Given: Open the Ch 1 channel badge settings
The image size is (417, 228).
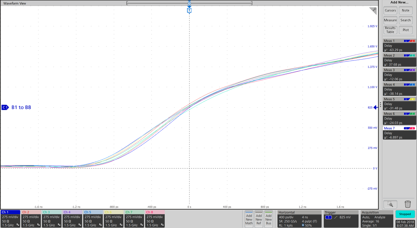Looking at the screenshot, I should (10, 219).
